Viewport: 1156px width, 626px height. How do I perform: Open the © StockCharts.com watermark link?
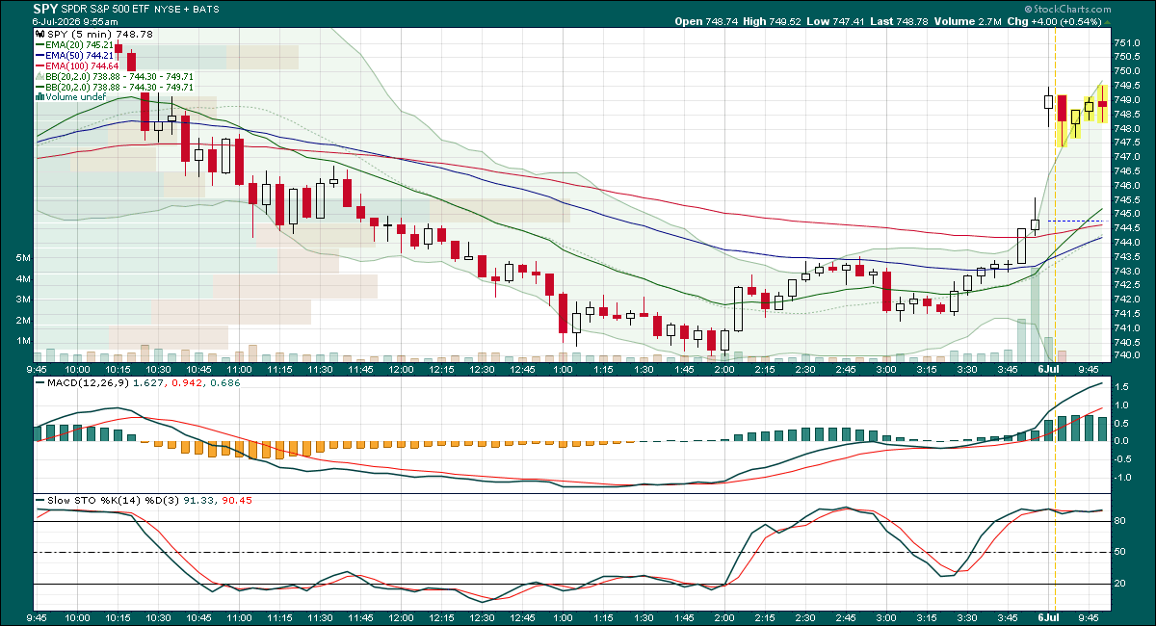pyautogui.click(x=1065, y=9)
